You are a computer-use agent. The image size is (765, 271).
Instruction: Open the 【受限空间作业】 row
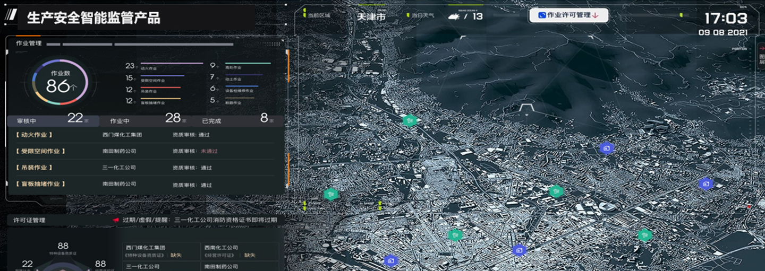41,151
